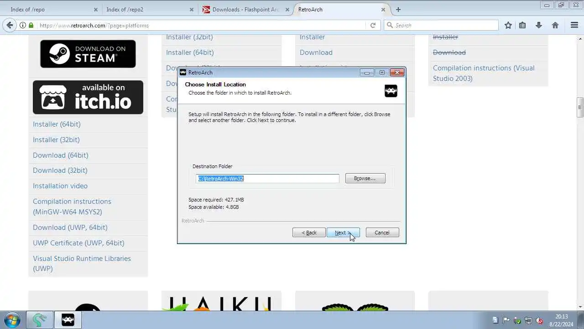Open UWP Certificate (UWP, 64bit) link
Image resolution: width=584 pixels, height=329 pixels.
coord(78,243)
